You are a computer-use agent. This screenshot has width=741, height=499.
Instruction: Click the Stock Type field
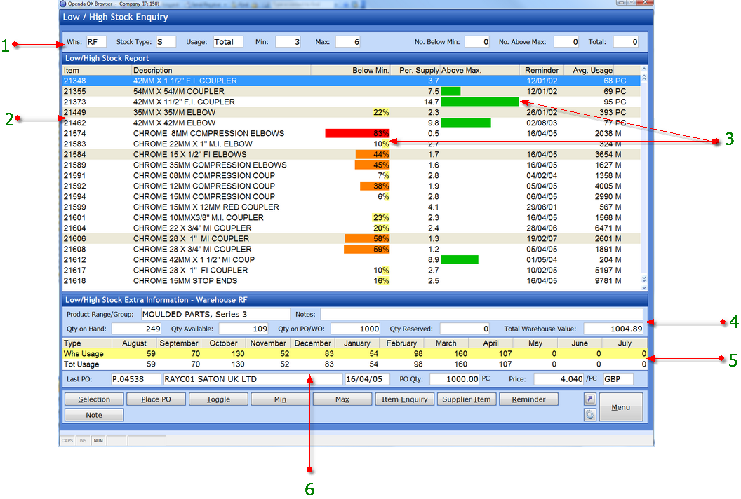tap(166, 42)
